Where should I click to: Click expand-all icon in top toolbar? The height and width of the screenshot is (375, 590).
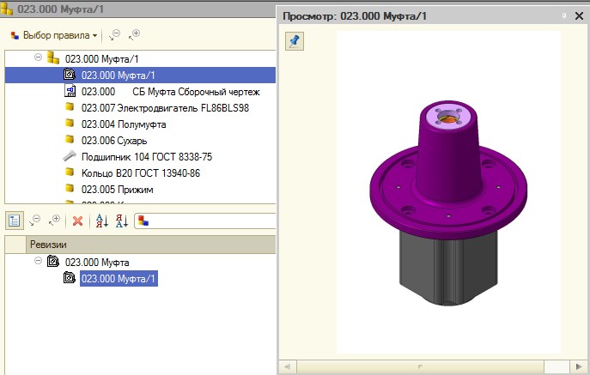(134, 35)
